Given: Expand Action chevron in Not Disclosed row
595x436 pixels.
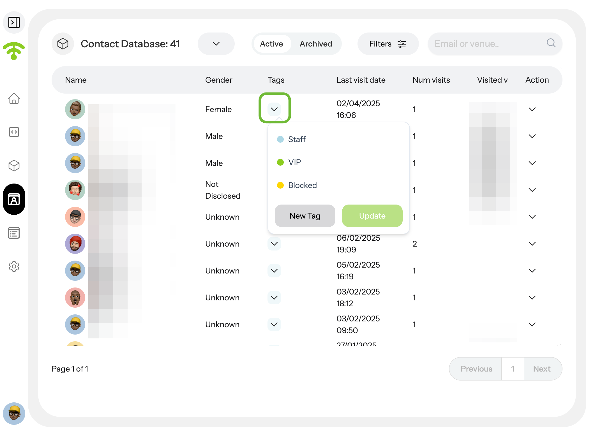Looking at the screenshot, I should 532,190.
